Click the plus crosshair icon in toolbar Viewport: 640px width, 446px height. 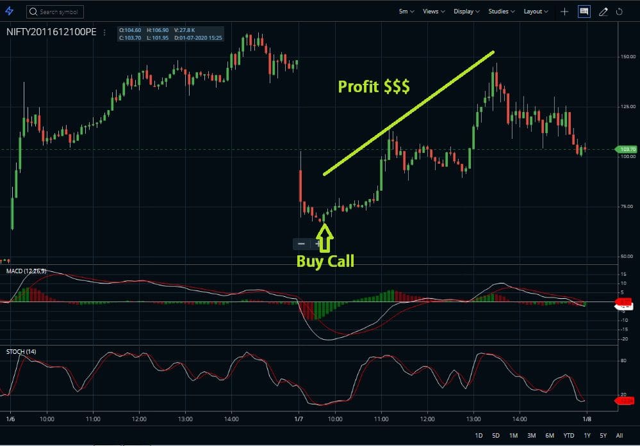tap(564, 12)
